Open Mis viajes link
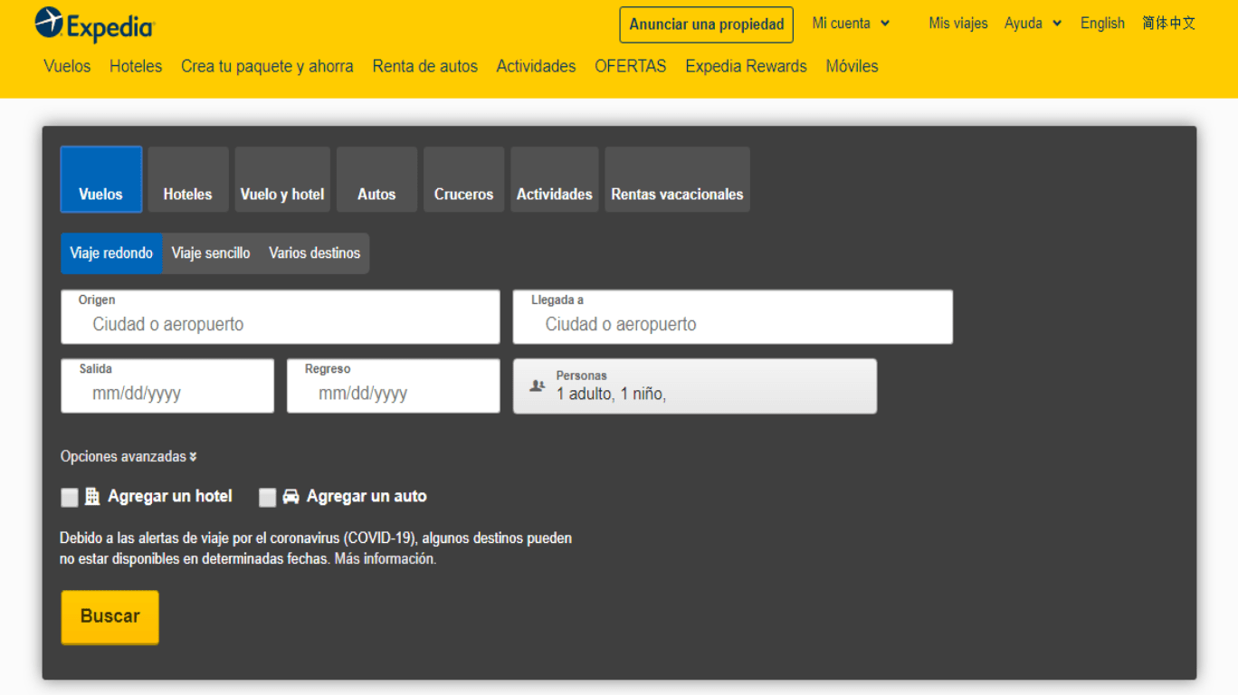1238x695 pixels. point(958,24)
